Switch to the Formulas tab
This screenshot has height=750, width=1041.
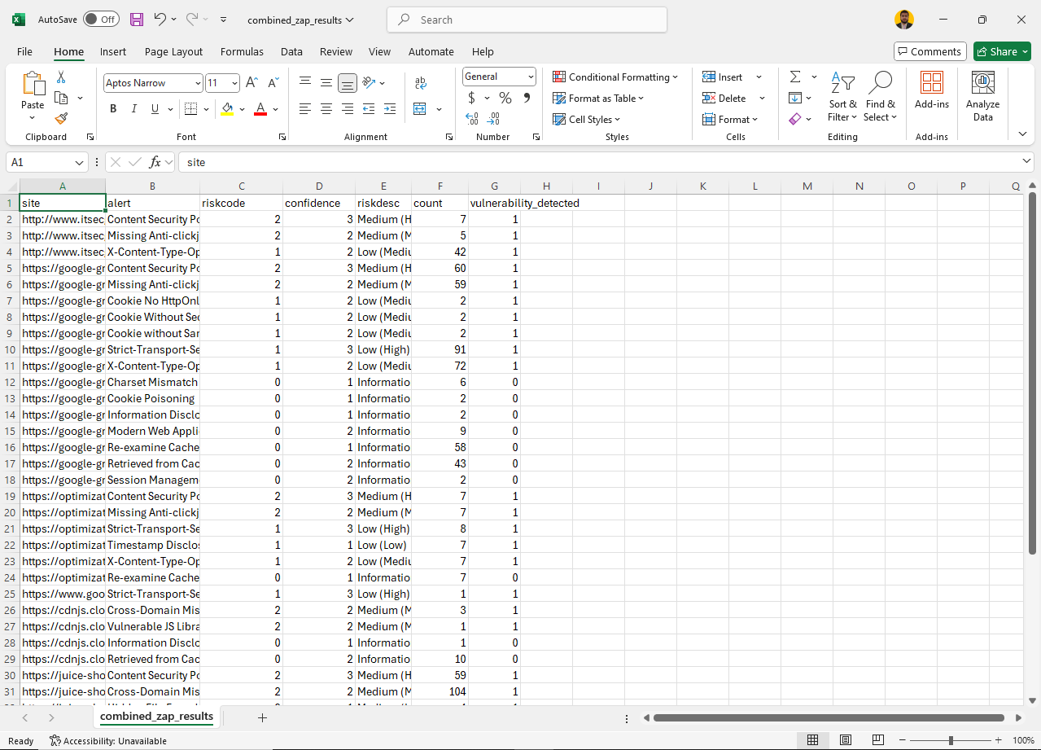click(242, 51)
